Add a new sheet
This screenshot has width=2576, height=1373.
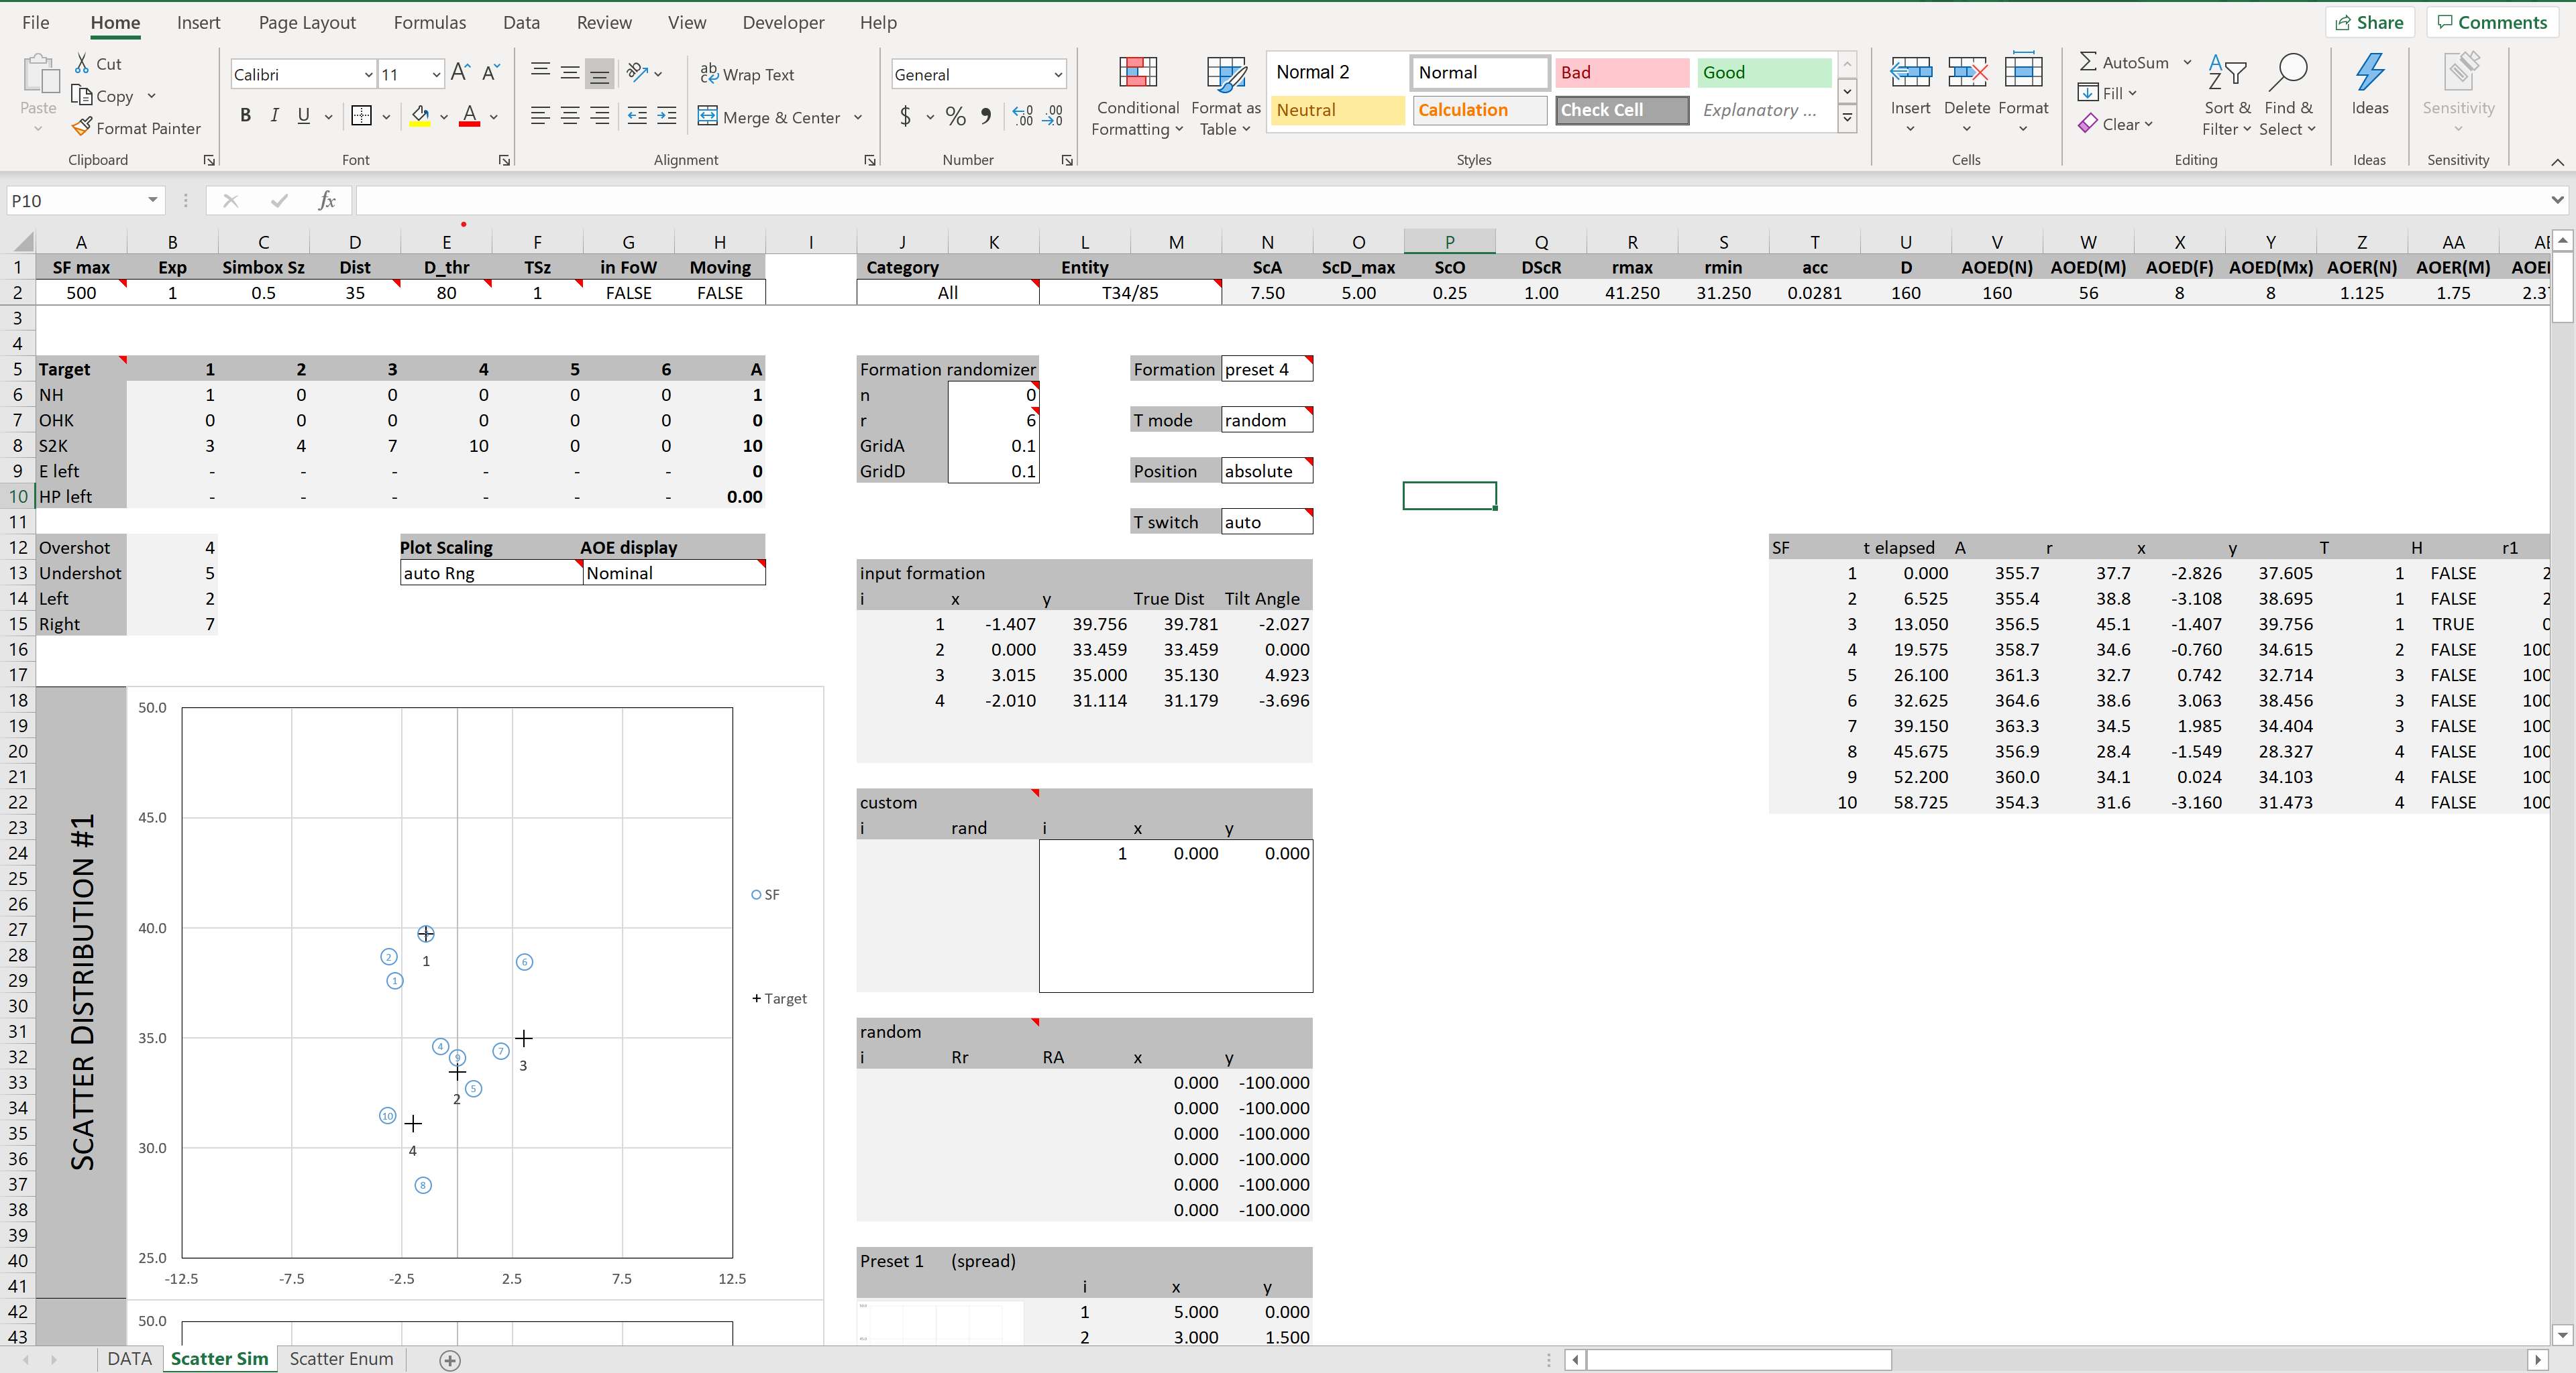click(450, 1360)
